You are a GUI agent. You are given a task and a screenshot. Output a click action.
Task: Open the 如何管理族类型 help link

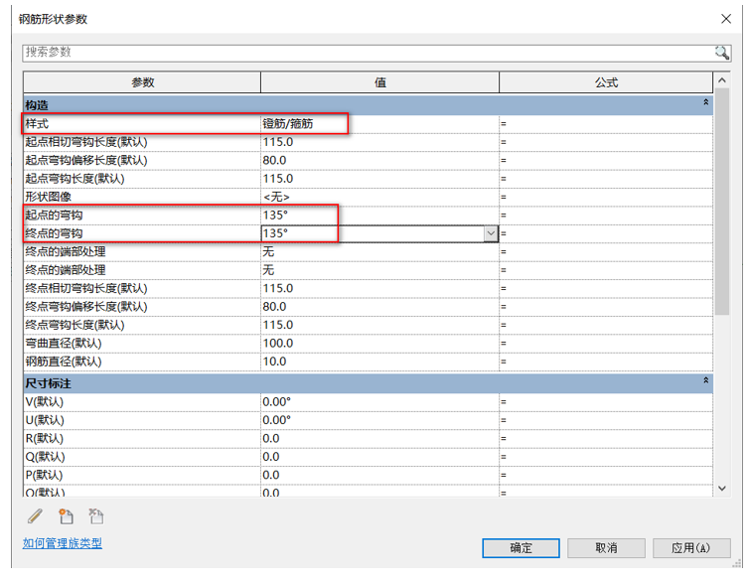click(63, 543)
